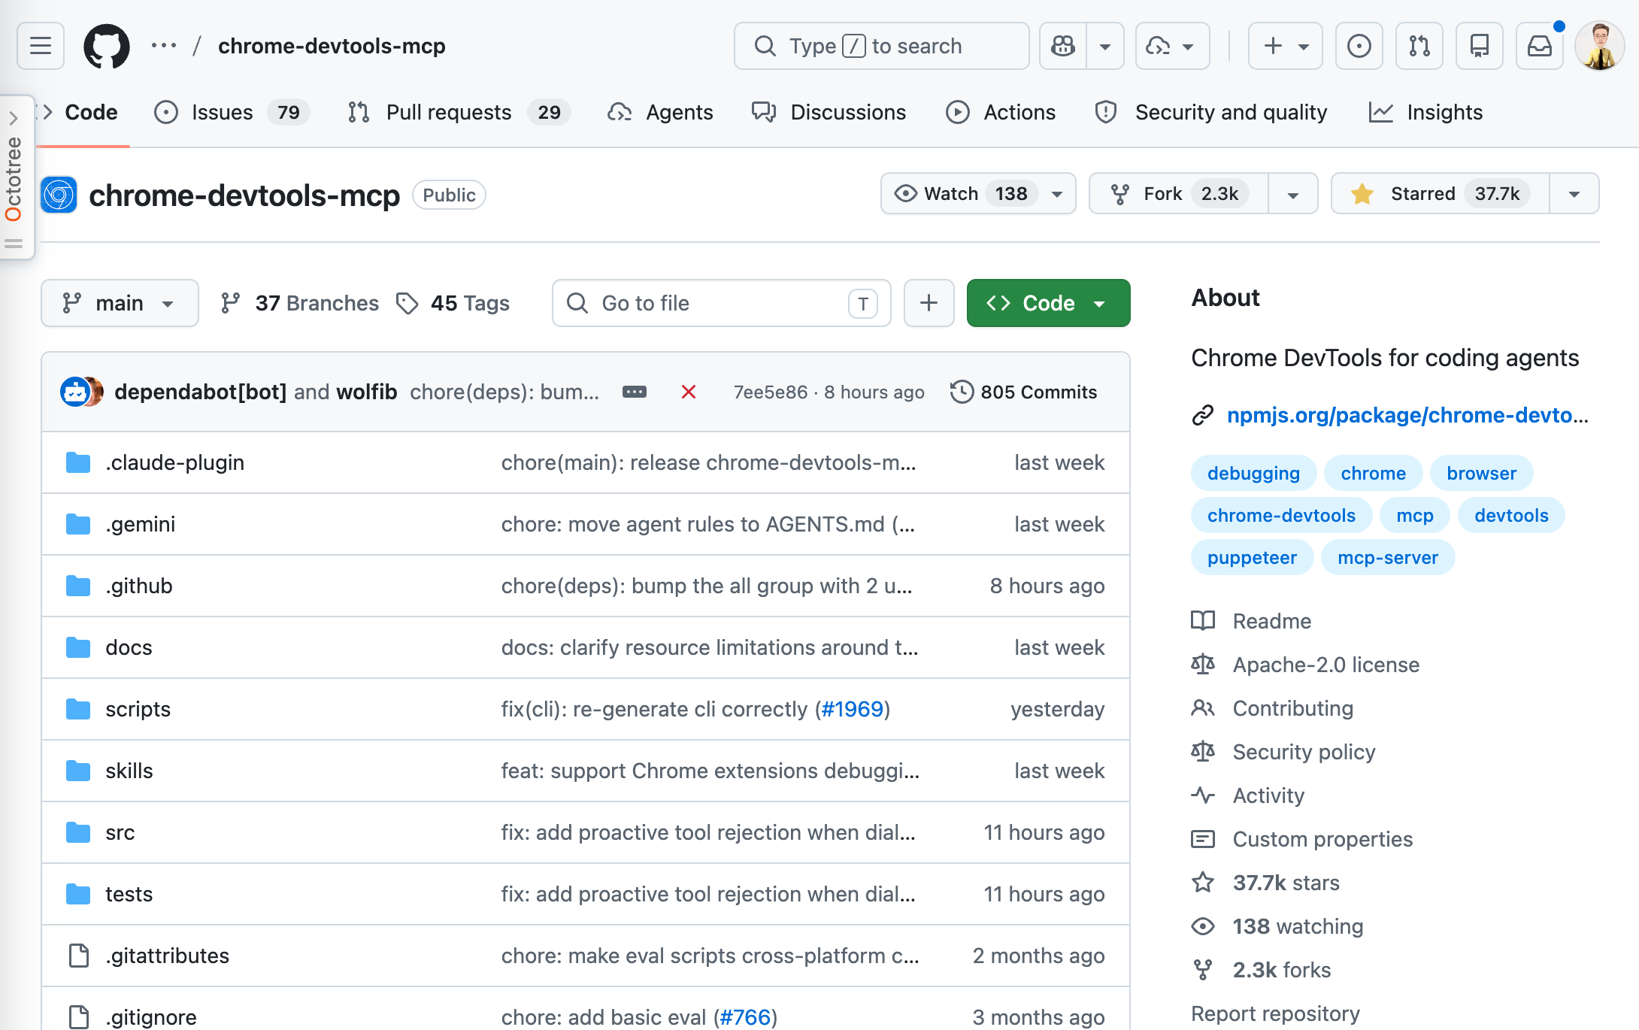This screenshot has width=1639, height=1030.
Task: Open the skills folder
Action: pos(129,771)
